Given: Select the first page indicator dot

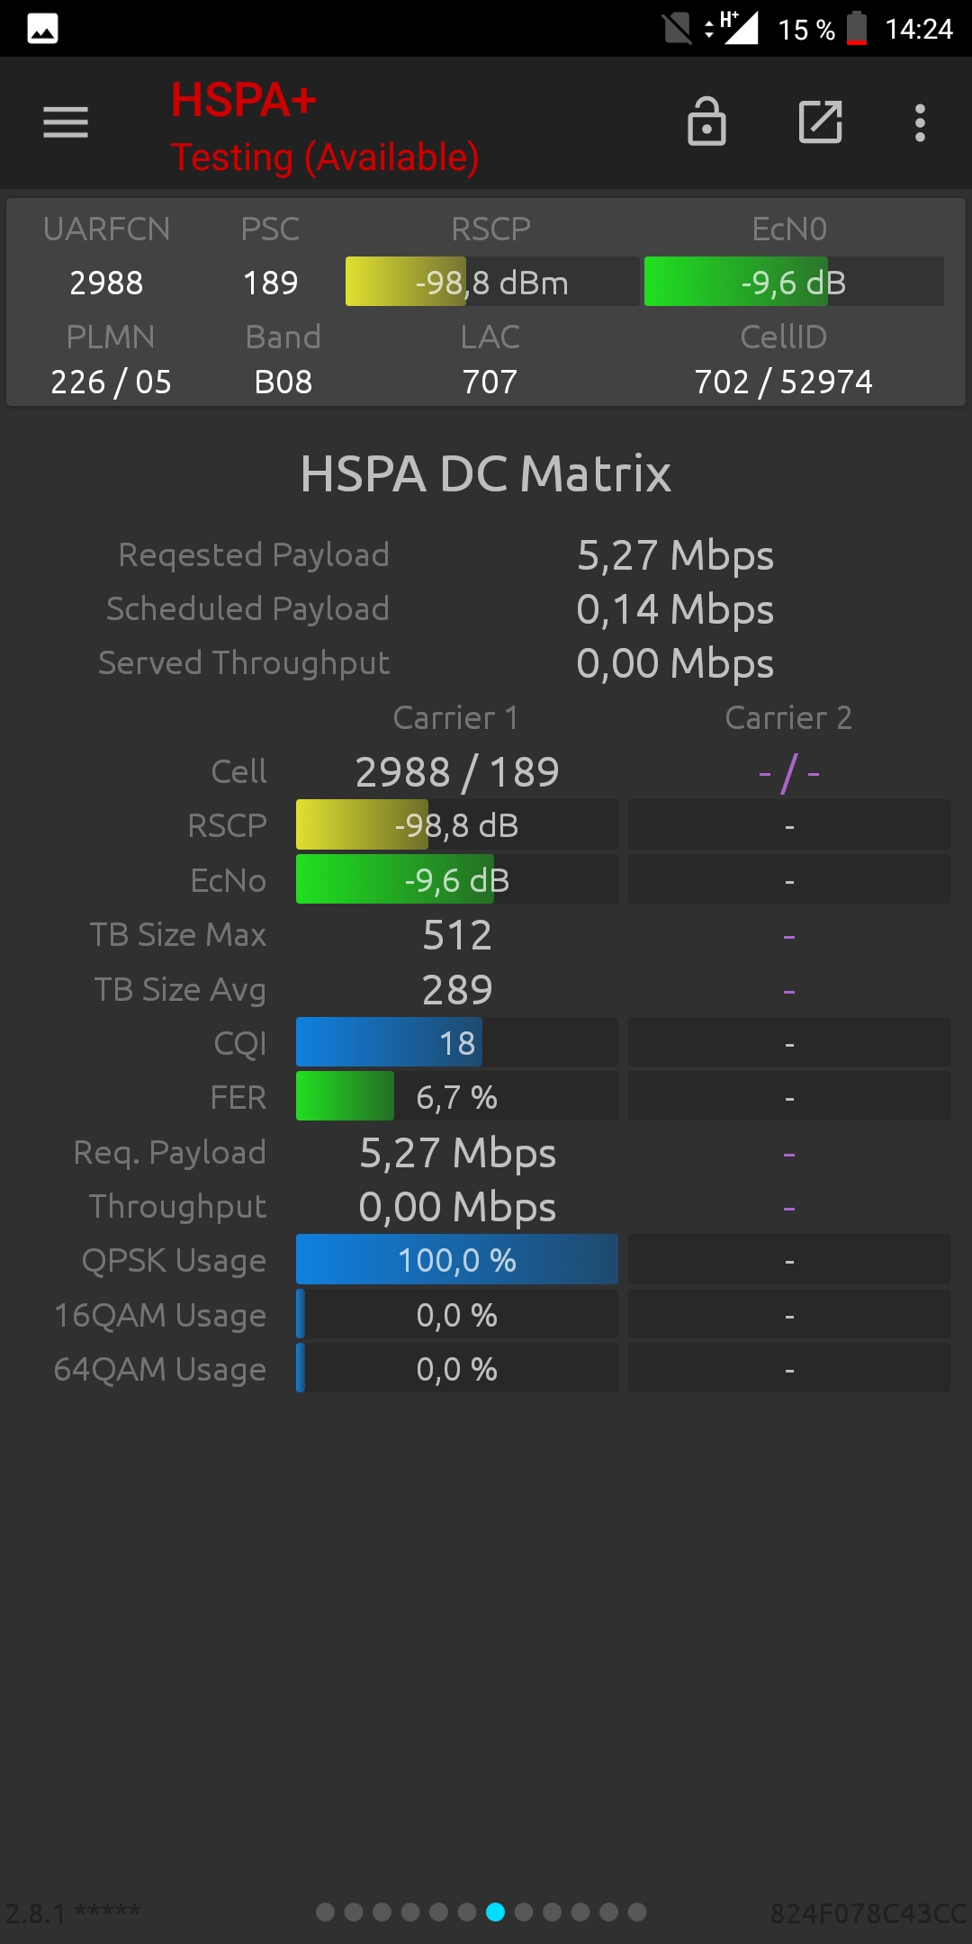Looking at the screenshot, I should point(326,1912).
